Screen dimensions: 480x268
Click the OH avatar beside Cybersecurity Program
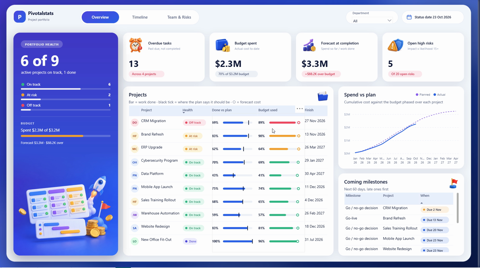click(134, 162)
